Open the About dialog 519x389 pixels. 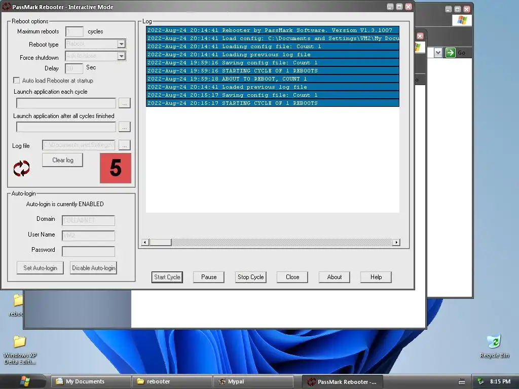tap(335, 277)
